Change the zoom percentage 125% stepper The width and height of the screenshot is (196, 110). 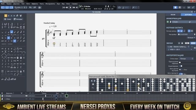(22, 7)
